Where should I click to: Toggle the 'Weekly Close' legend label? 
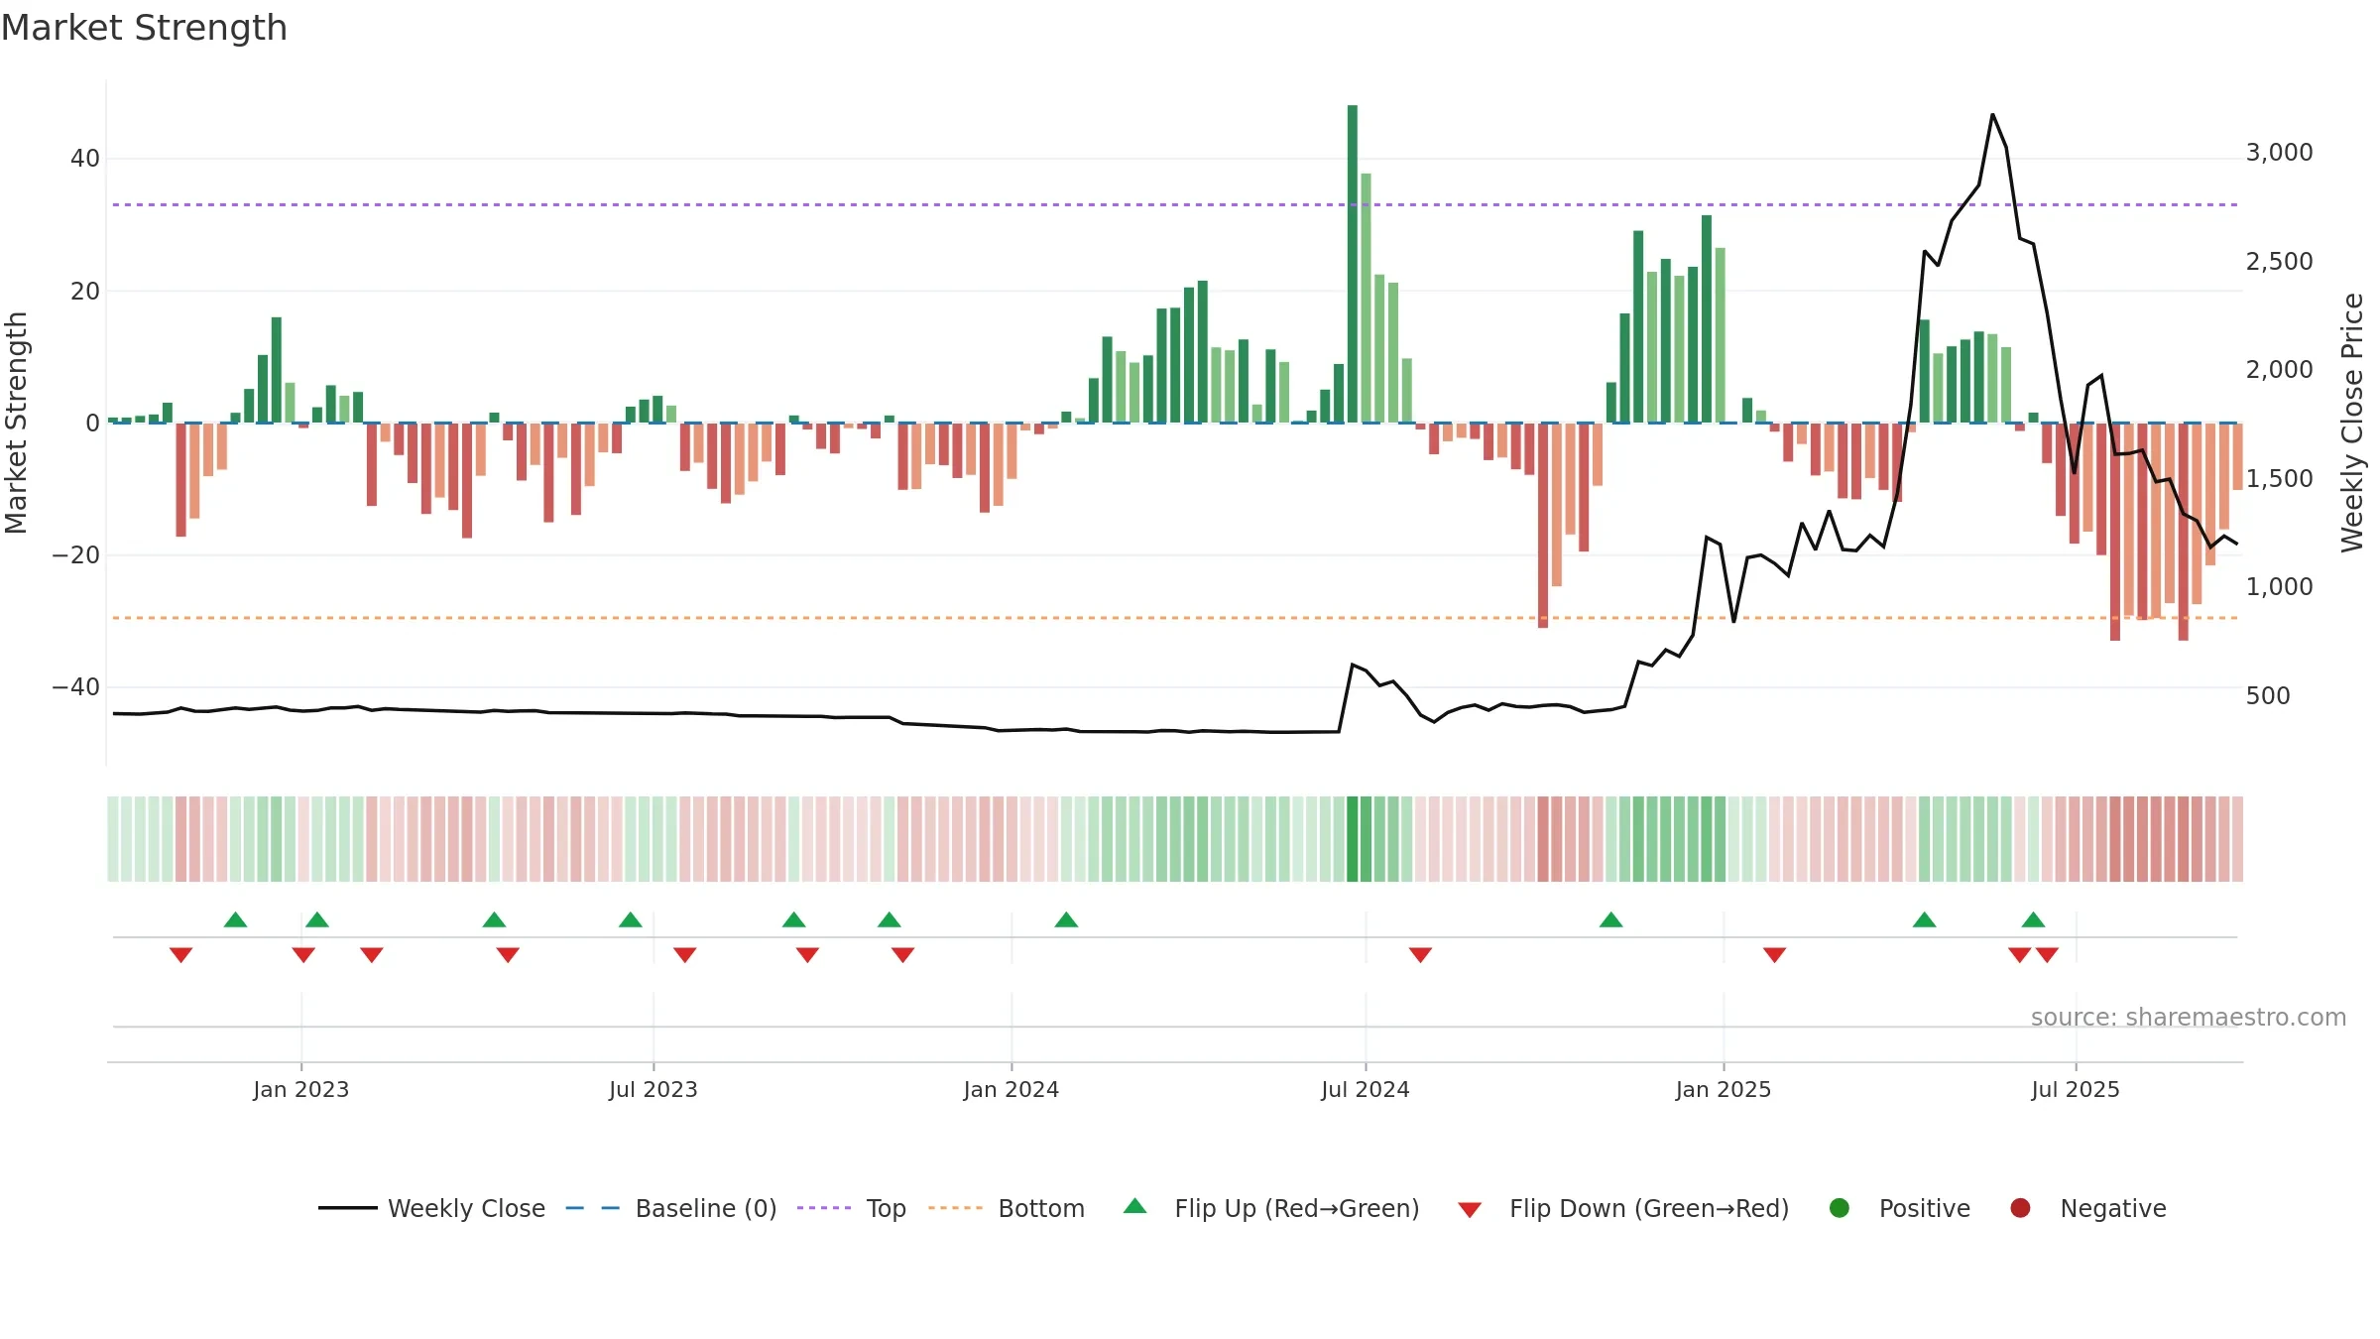466,1208
